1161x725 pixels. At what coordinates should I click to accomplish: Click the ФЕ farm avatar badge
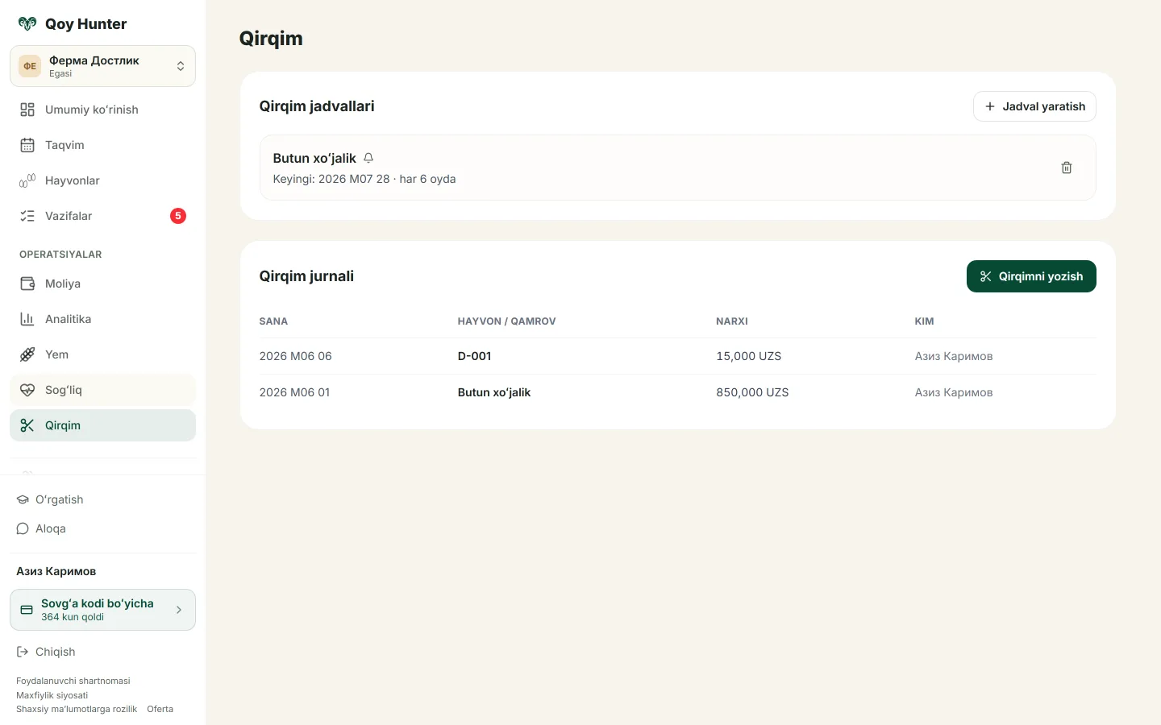(x=30, y=66)
